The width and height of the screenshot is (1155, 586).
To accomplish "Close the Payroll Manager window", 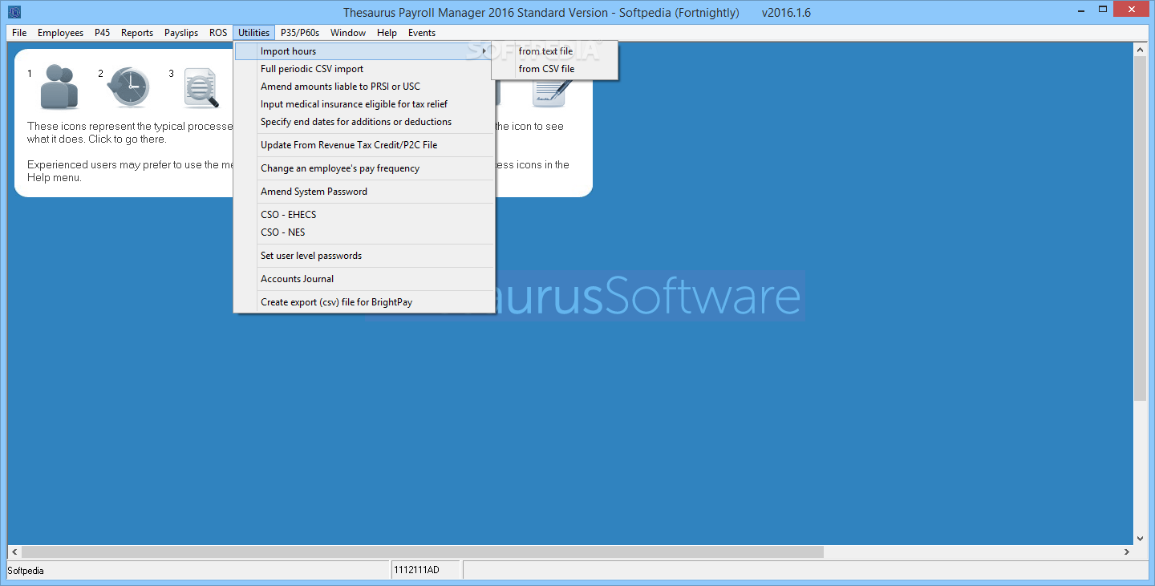I will click(1131, 10).
